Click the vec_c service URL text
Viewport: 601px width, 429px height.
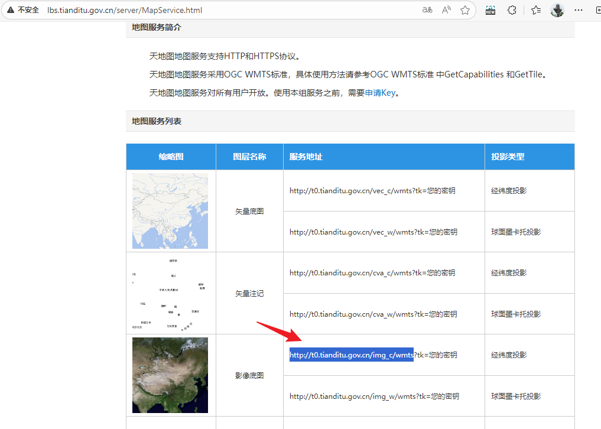click(x=372, y=191)
